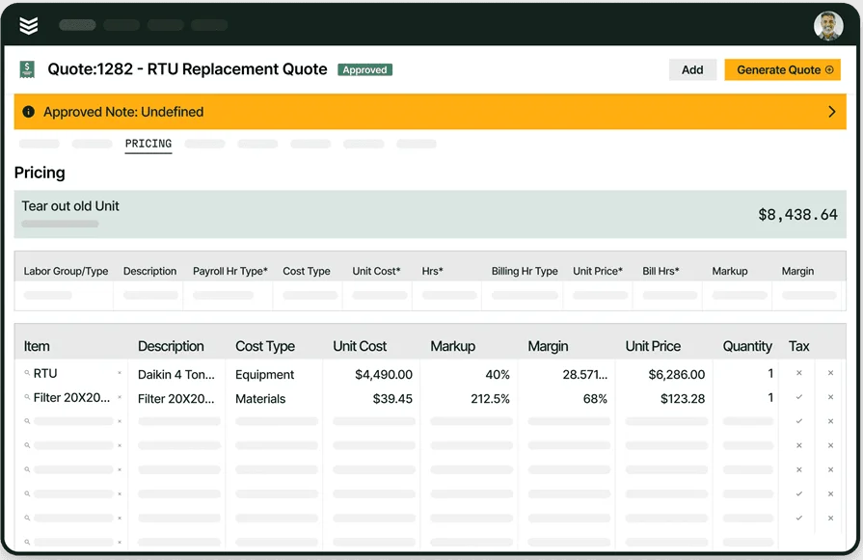Screen dimensions: 863x560
Task: Toggle tax on the Filter 20X20 row
Action: pos(798,397)
